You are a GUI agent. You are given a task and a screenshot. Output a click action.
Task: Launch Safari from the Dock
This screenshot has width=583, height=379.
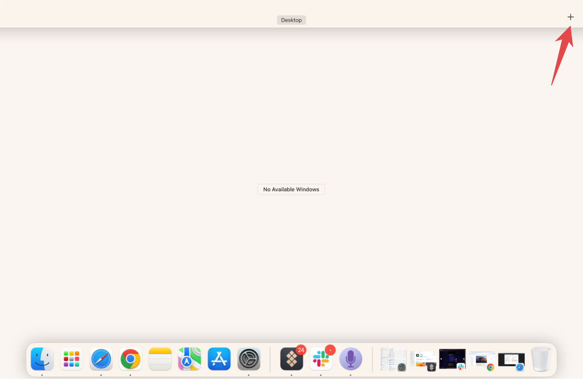pos(101,359)
